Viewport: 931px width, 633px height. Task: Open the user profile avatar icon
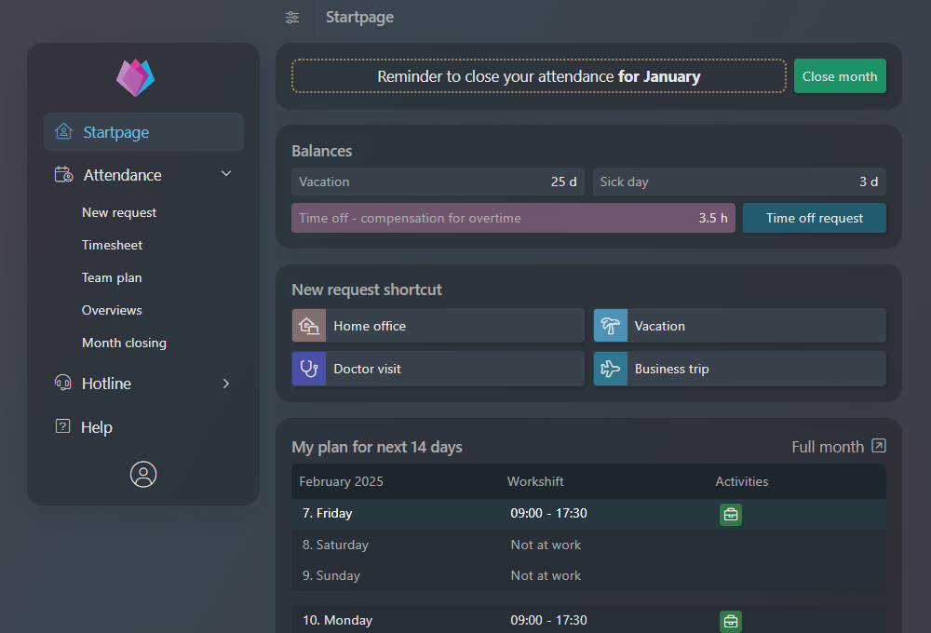coord(143,475)
